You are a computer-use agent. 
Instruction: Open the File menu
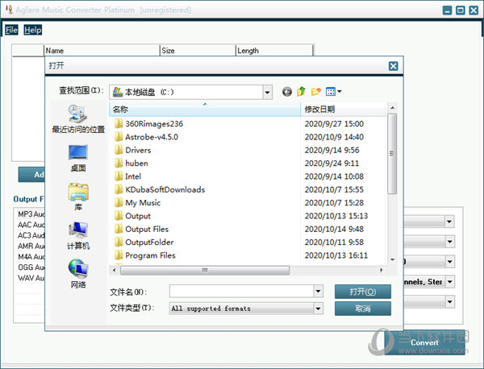pos(11,30)
